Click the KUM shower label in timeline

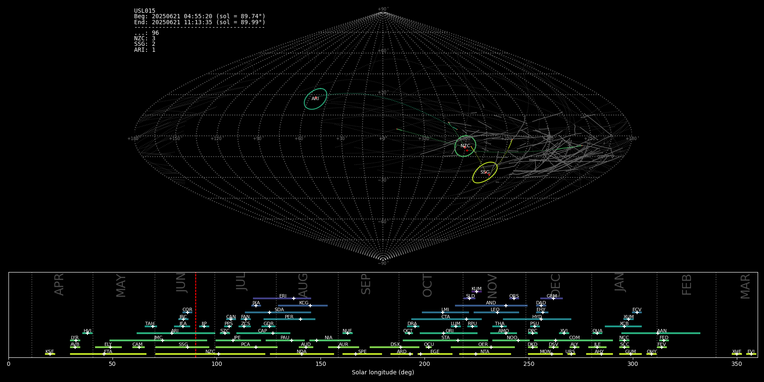pos(477,289)
